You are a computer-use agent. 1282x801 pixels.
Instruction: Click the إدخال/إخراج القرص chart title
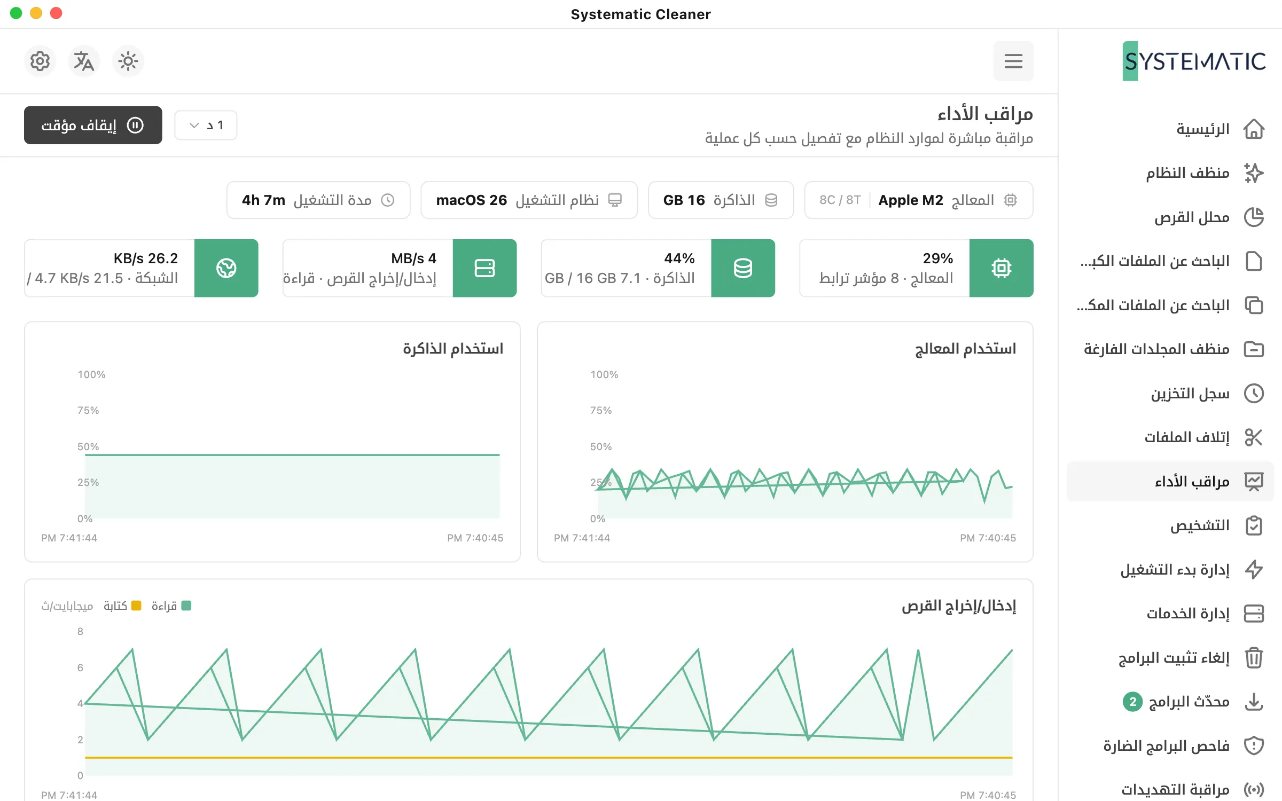pos(959,606)
